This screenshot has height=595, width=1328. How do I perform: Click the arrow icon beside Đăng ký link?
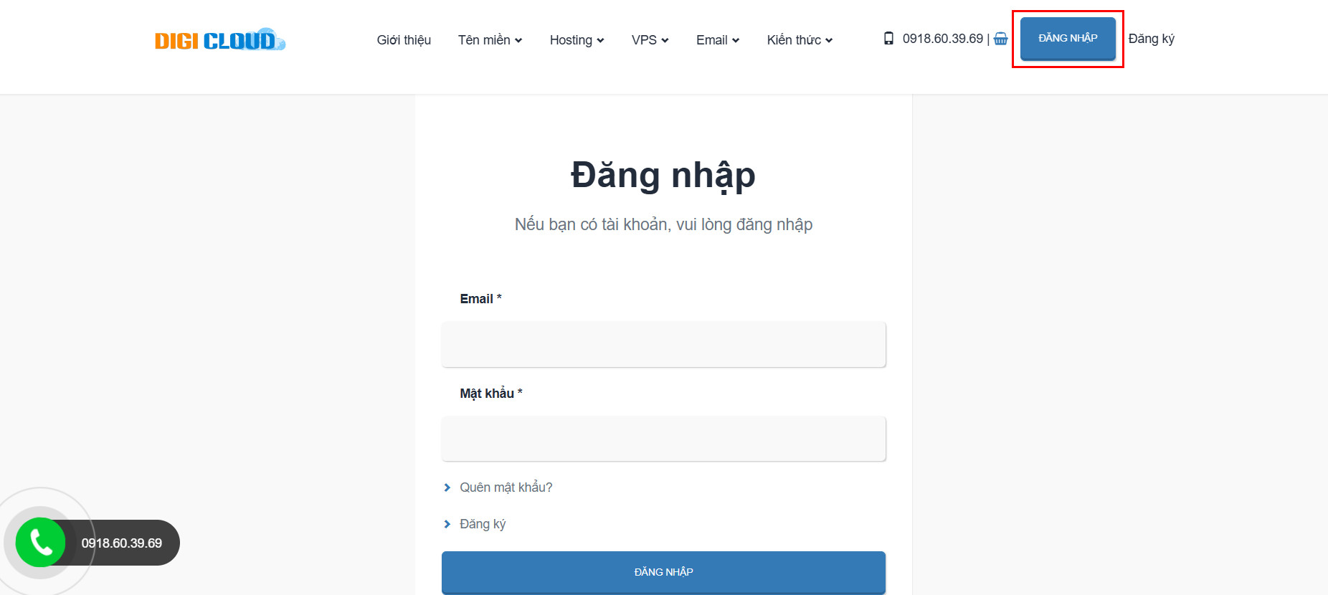(x=447, y=524)
